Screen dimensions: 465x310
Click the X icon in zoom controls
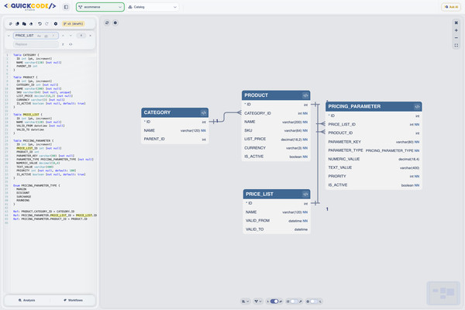tap(456, 22)
